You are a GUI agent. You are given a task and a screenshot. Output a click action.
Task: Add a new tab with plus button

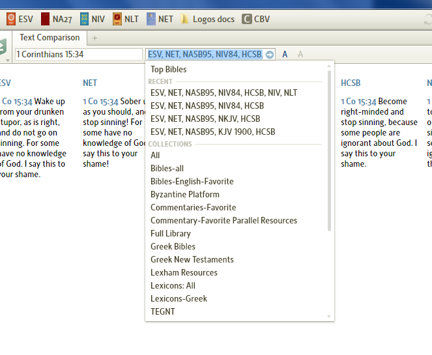94,38
